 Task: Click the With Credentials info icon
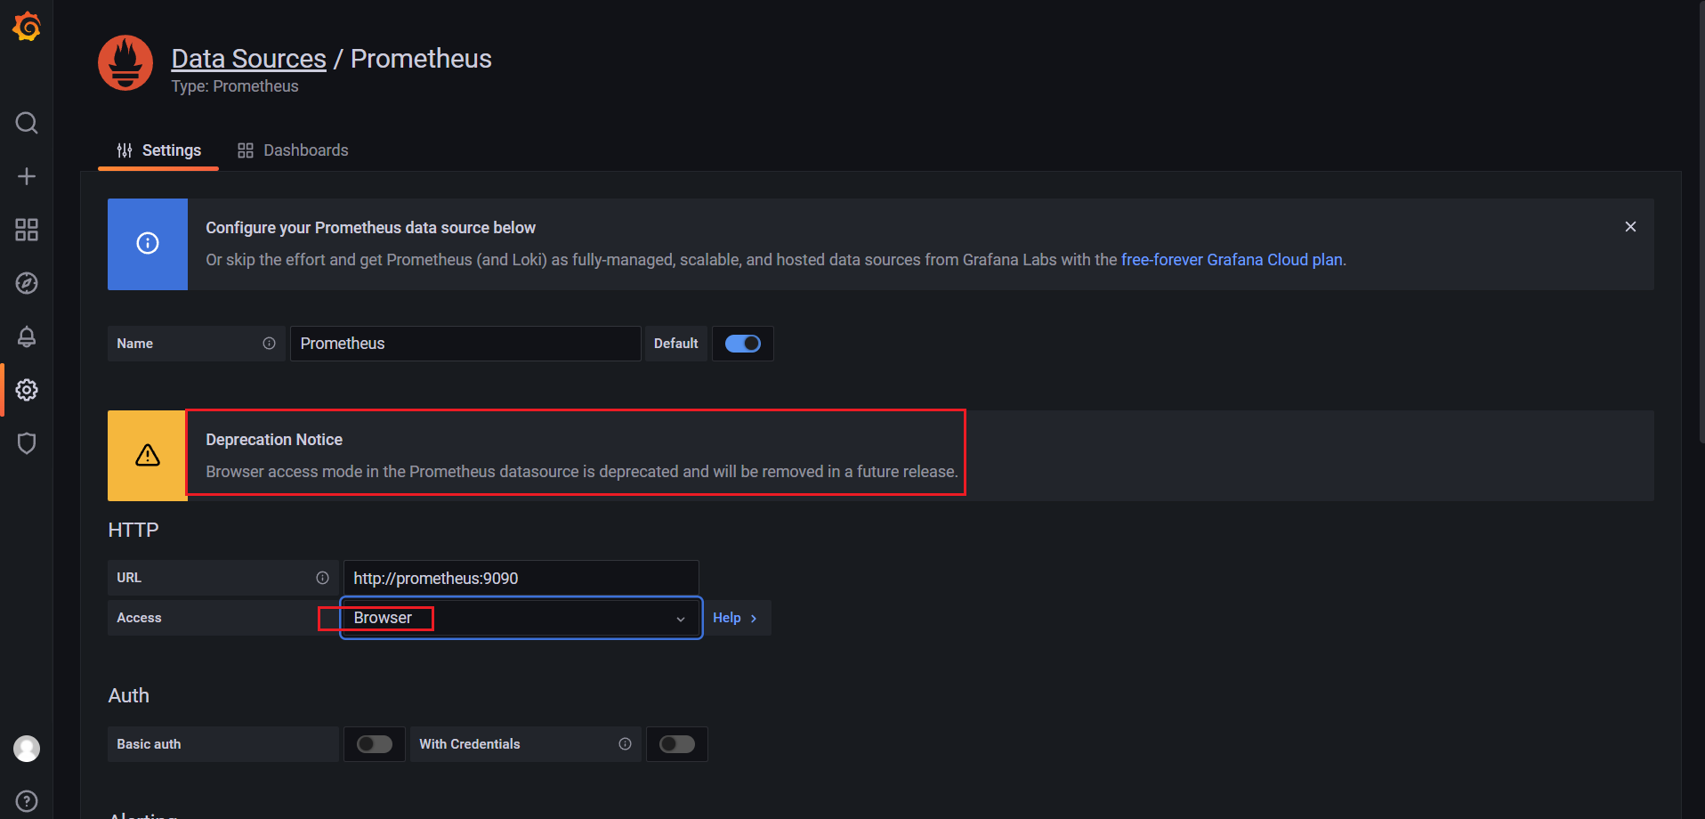point(625,744)
